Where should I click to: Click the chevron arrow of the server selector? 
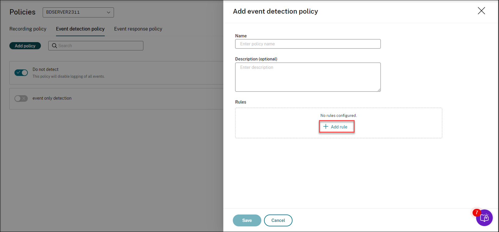[x=108, y=12]
